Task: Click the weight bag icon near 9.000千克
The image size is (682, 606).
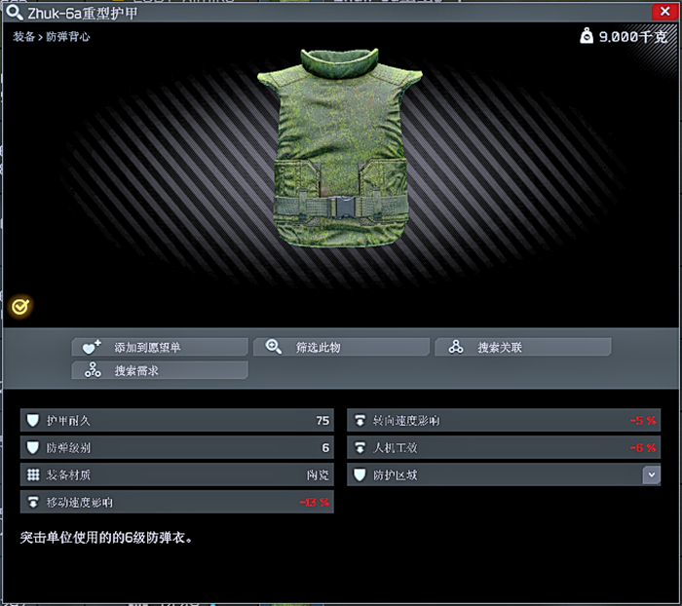Action: tap(587, 36)
